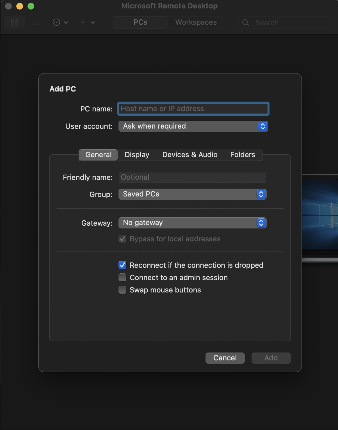Screen dimensions: 338x430
Task: Select the PCs tab
Action: click(x=140, y=22)
